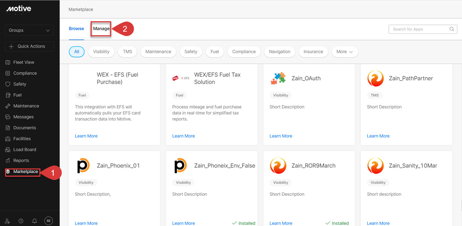
Task: Click Learn More on WEX - EFS card
Action: (x=86, y=136)
